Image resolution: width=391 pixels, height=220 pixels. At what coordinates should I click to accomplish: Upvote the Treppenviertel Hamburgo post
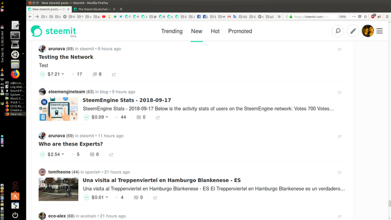(x=86, y=197)
